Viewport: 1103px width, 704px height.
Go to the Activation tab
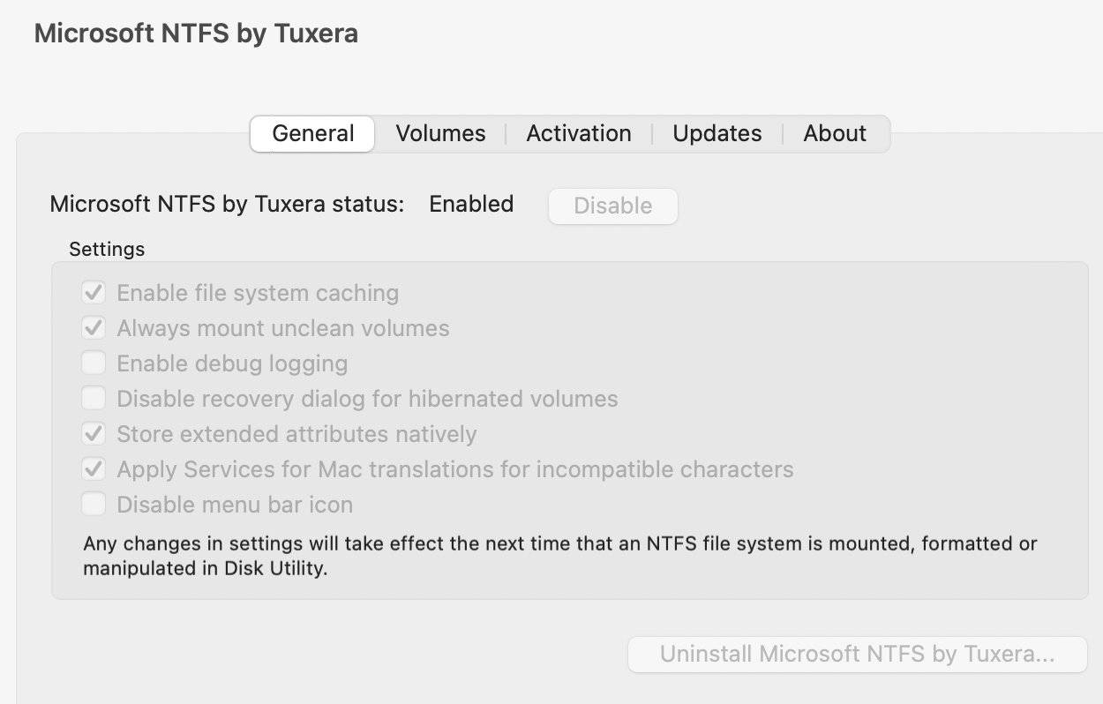579,134
